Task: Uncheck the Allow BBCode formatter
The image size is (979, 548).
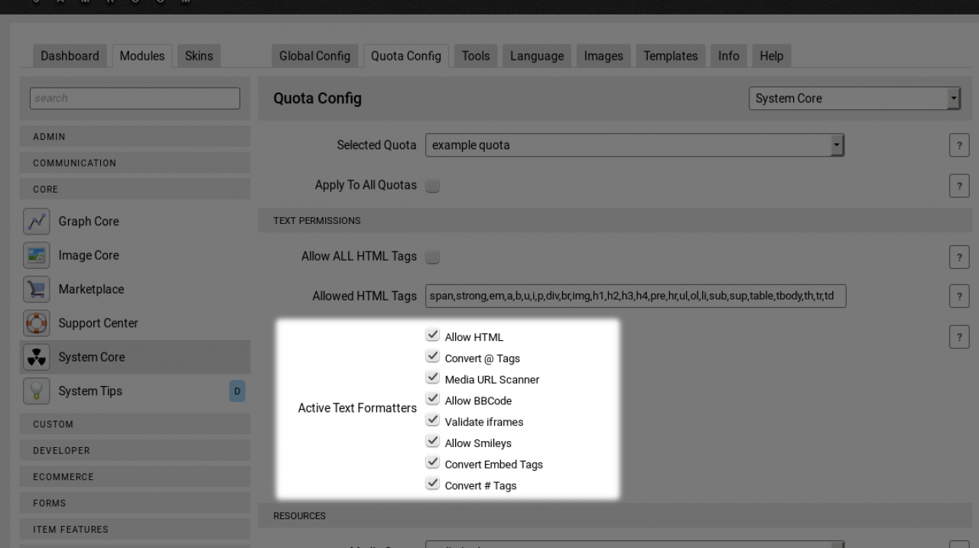Action: click(x=433, y=400)
